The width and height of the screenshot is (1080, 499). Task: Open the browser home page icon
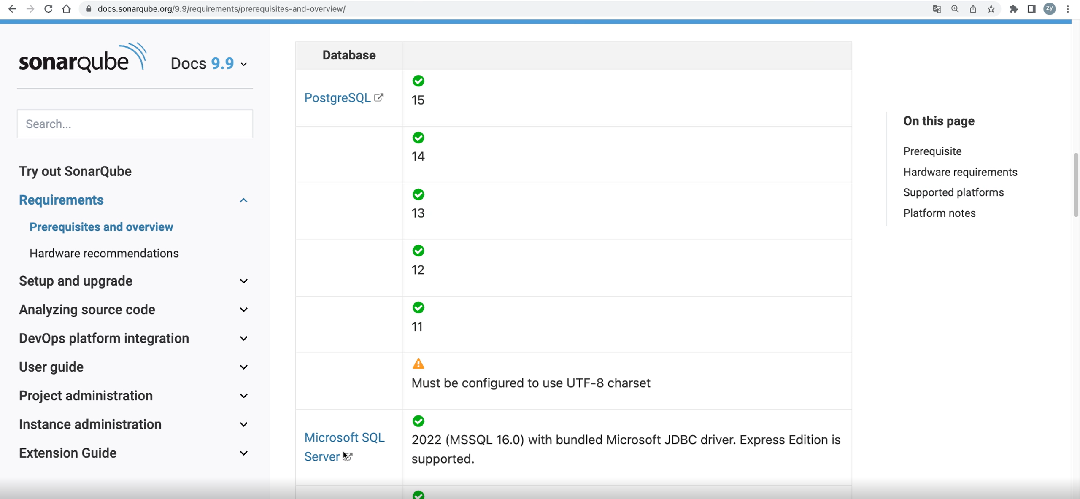[x=66, y=9]
